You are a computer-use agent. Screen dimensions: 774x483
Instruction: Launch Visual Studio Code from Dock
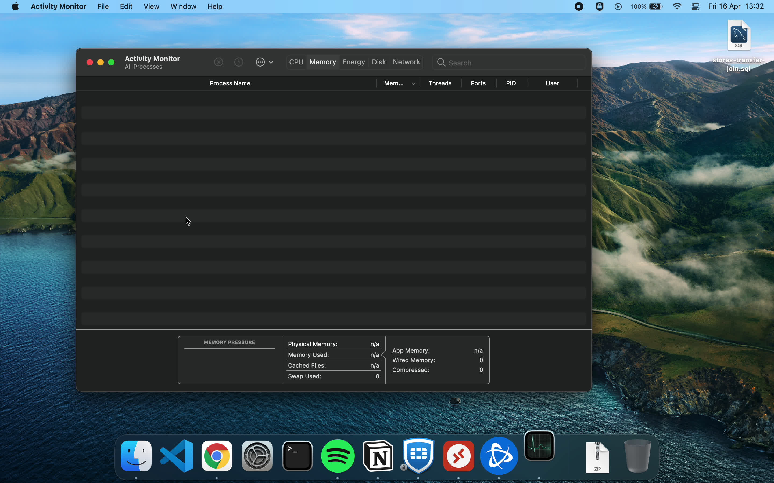pyautogui.click(x=177, y=456)
